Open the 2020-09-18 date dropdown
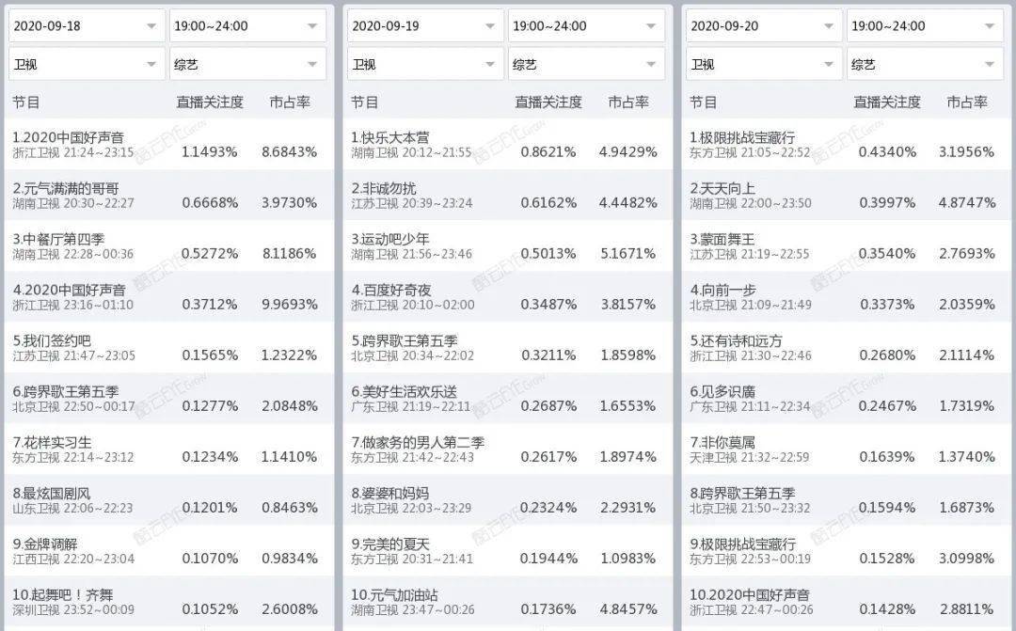 pos(86,25)
